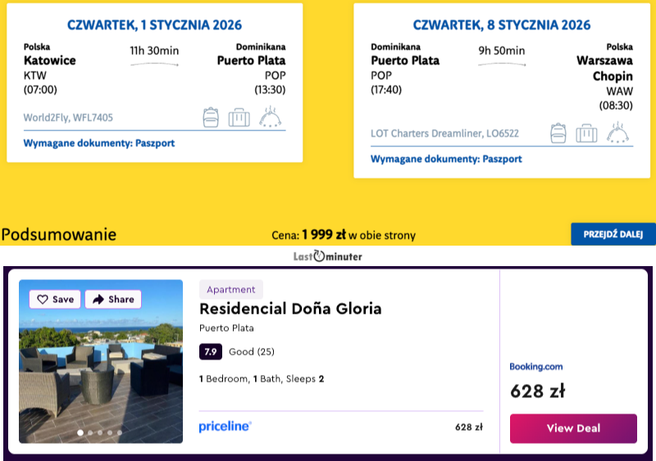Screen dimensions: 656x461
Task: Click the Booking.com logo
Action: (x=536, y=367)
